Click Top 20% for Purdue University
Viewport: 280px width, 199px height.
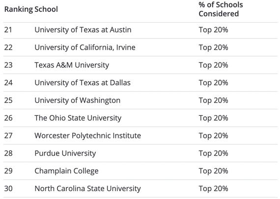click(213, 153)
